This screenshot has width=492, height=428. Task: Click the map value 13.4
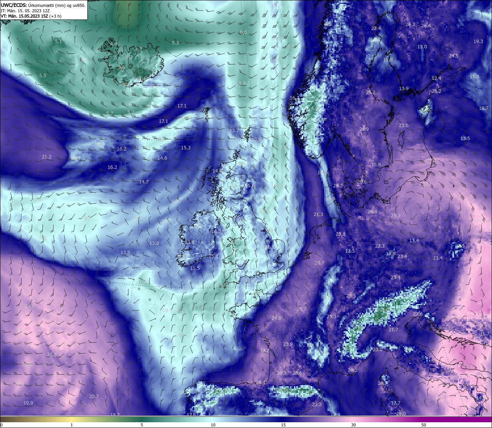(x=414, y=241)
